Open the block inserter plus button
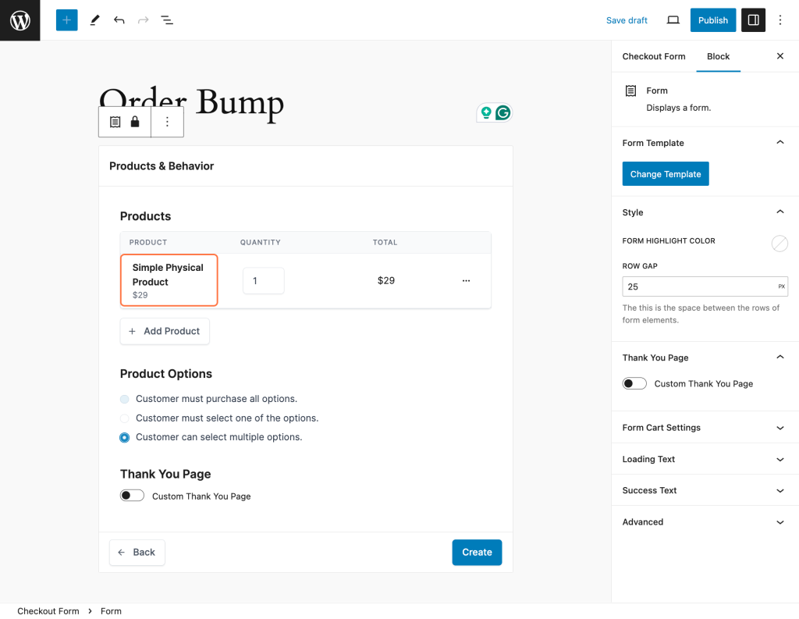The height and width of the screenshot is (619, 799). tap(67, 20)
